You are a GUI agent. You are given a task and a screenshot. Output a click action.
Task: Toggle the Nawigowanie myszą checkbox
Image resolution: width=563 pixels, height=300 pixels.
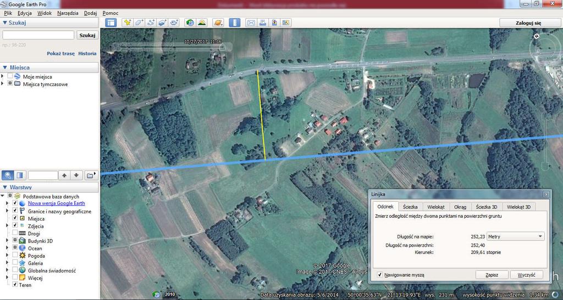point(380,275)
